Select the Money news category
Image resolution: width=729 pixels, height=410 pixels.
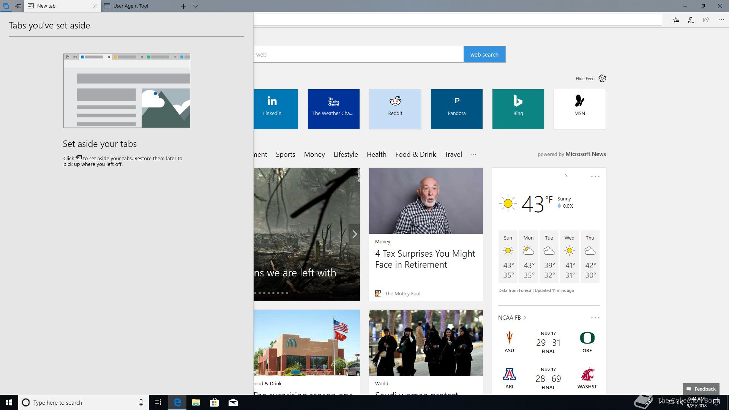314,155
